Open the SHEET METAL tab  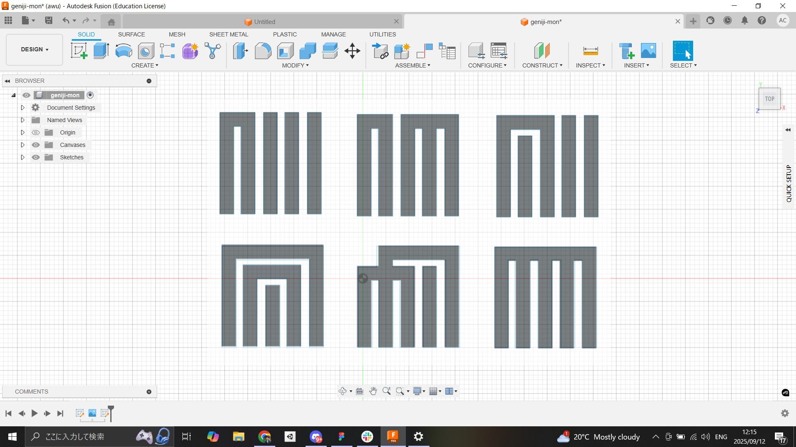(228, 34)
